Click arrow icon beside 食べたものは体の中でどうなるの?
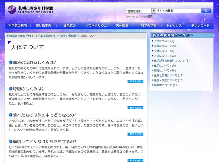Screen dimensions: 219x164 tap(11, 115)
